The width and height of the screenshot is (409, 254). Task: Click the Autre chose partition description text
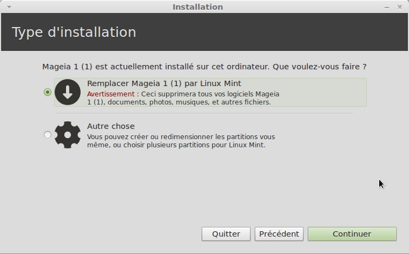(x=181, y=140)
